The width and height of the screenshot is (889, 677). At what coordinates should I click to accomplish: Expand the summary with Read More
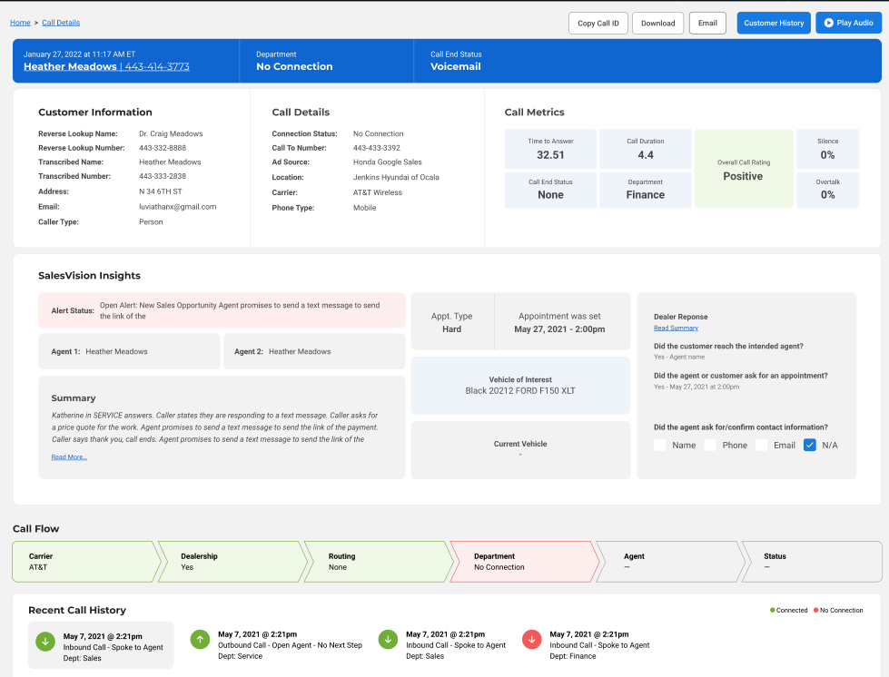[x=69, y=457]
